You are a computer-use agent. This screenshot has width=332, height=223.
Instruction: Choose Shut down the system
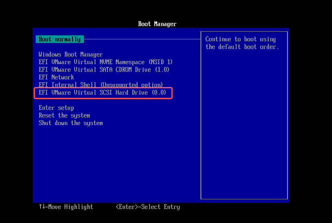71,123
